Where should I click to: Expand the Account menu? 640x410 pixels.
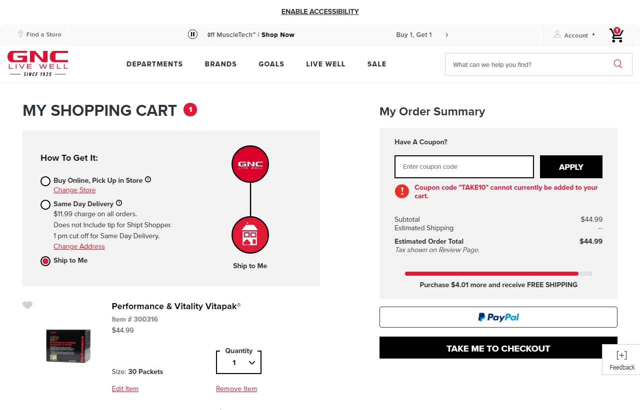574,35
